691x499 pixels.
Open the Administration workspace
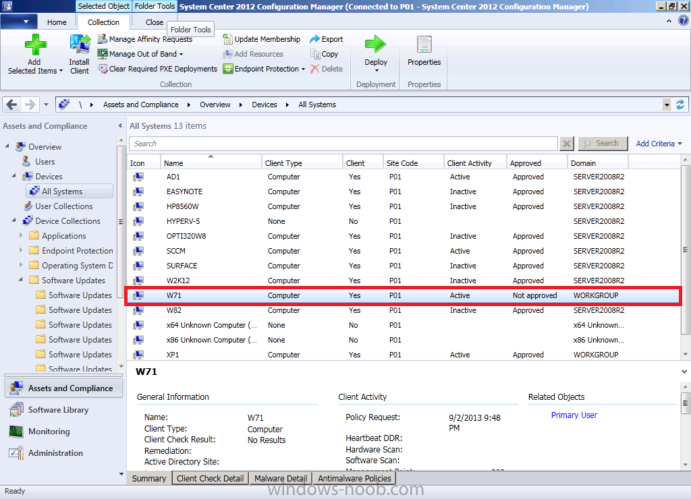point(63,452)
